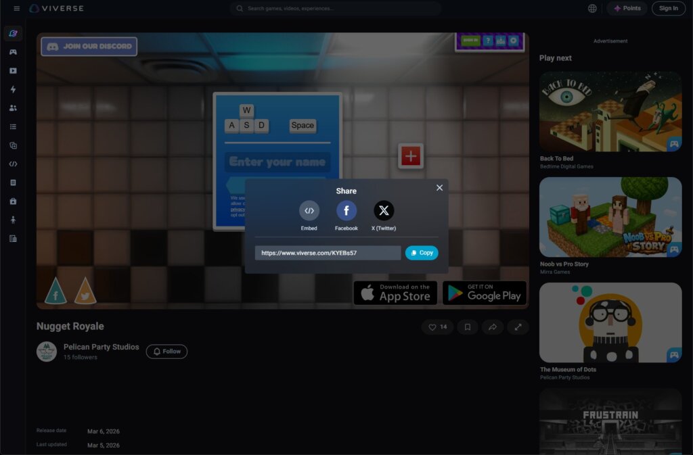The image size is (693, 455).
Task: Click the in-game green sign in button
Action: pyautogui.click(x=471, y=41)
